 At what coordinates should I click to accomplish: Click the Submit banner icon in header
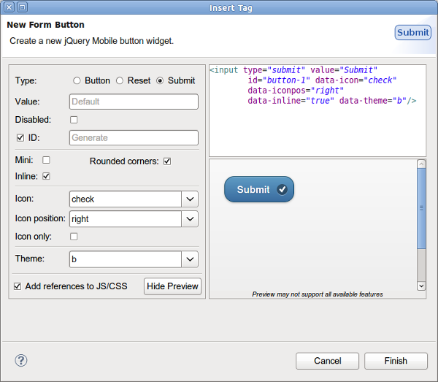pyautogui.click(x=412, y=32)
